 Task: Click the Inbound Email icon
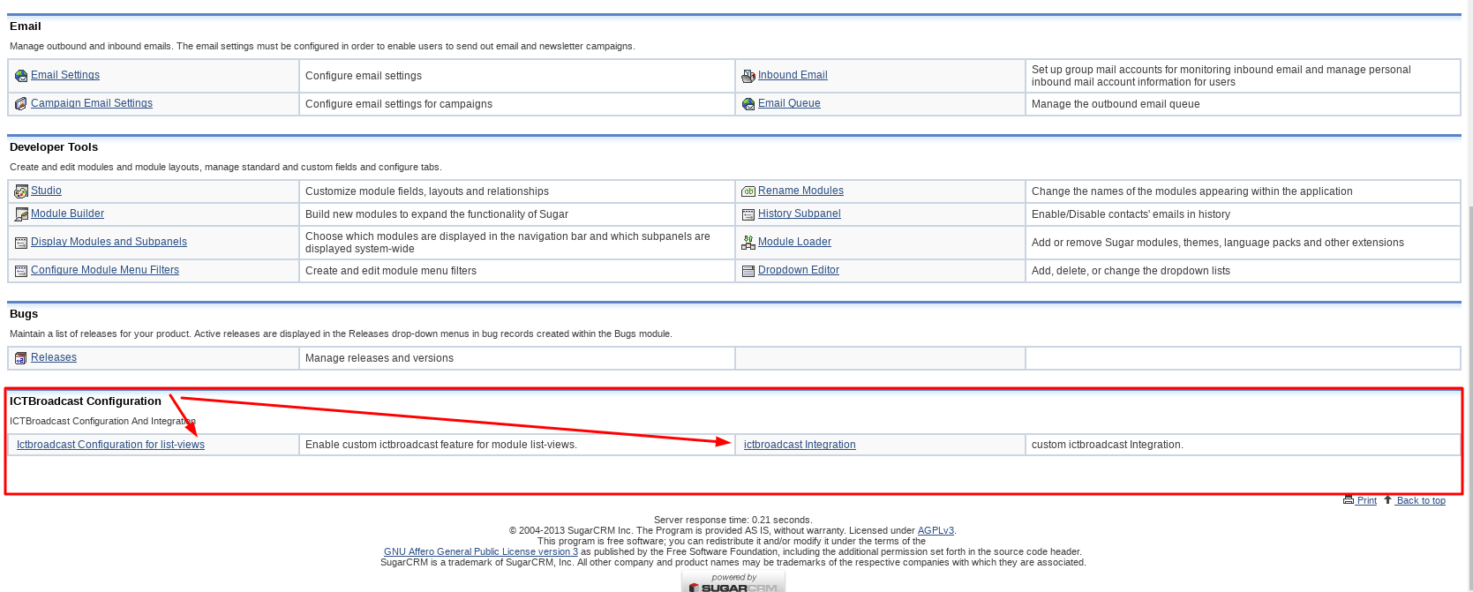click(x=748, y=76)
